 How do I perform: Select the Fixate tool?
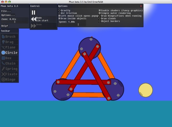point(10,74)
